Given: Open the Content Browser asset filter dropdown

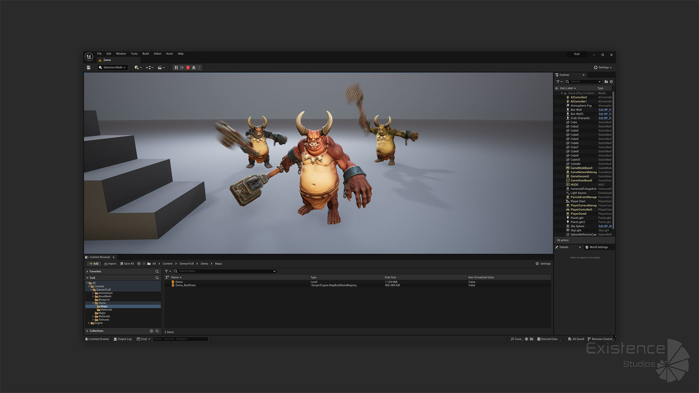Looking at the screenshot, I should tap(168, 271).
